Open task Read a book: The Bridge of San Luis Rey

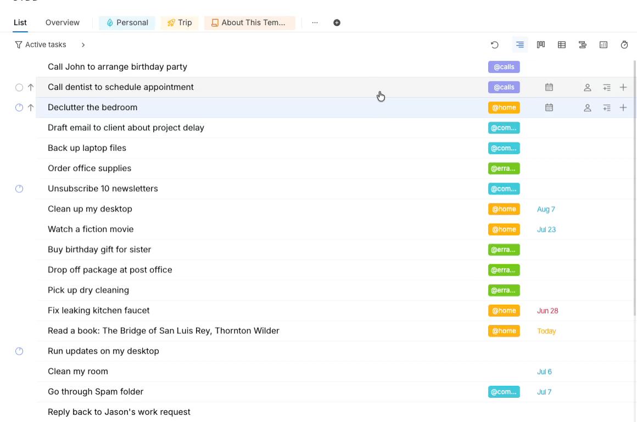click(x=163, y=331)
